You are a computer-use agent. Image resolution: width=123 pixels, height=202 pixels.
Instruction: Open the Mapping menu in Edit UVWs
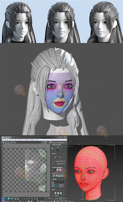(x=20, y=140)
